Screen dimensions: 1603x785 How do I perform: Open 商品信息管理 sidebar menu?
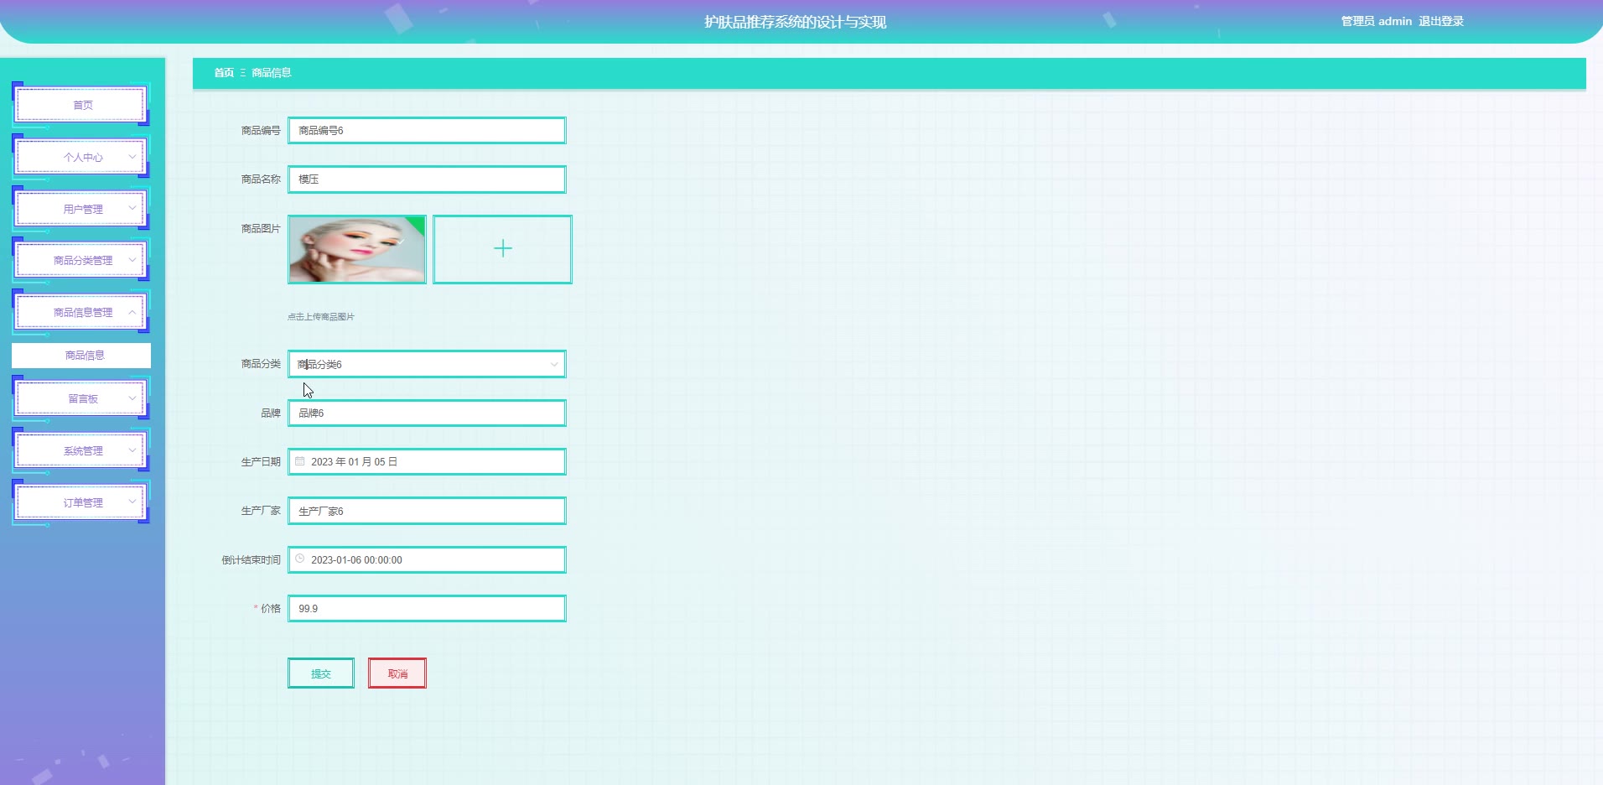pos(81,312)
